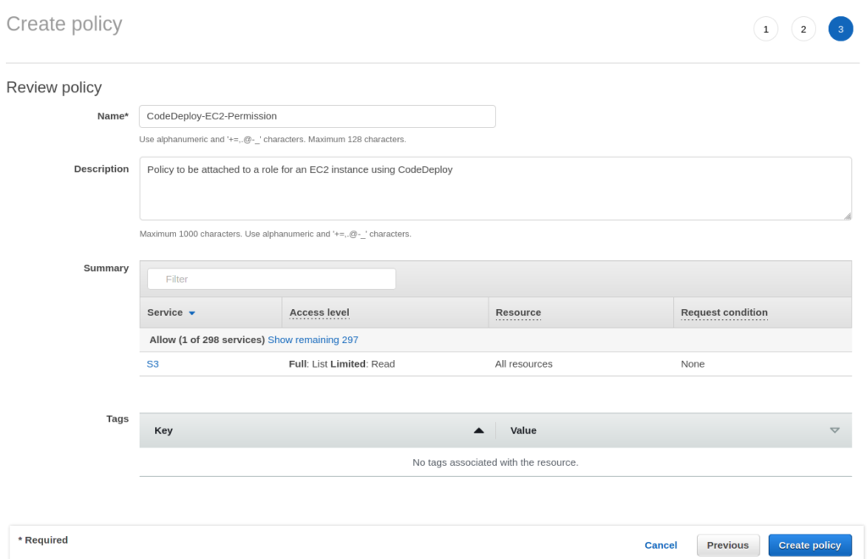Cancel the policy creation
Screen dimensions: 867x559
tap(660, 545)
